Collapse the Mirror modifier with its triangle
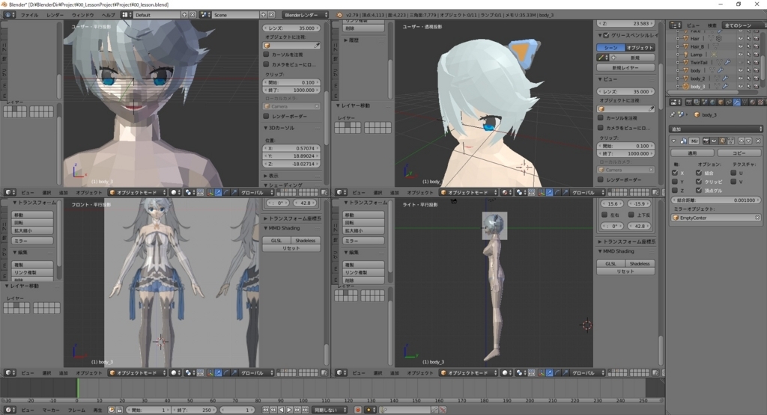 [673, 141]
